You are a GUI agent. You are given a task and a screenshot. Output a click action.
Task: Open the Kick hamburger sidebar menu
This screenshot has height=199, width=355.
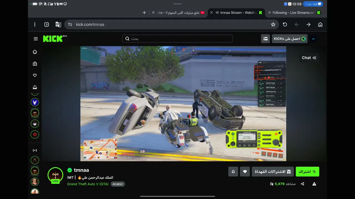(36, 39)
